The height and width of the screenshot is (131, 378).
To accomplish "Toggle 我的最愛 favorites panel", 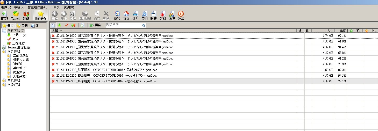I will 41,16.
